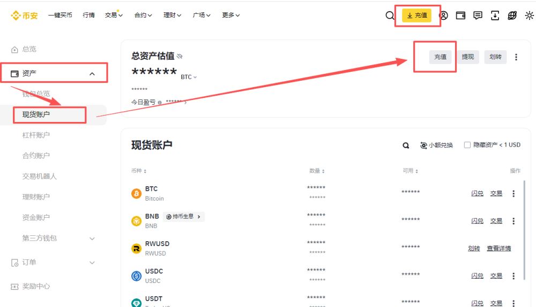Select 杠杆账户 in the sidebar
This screenshot has height=307, width=536.
[36, 135]
